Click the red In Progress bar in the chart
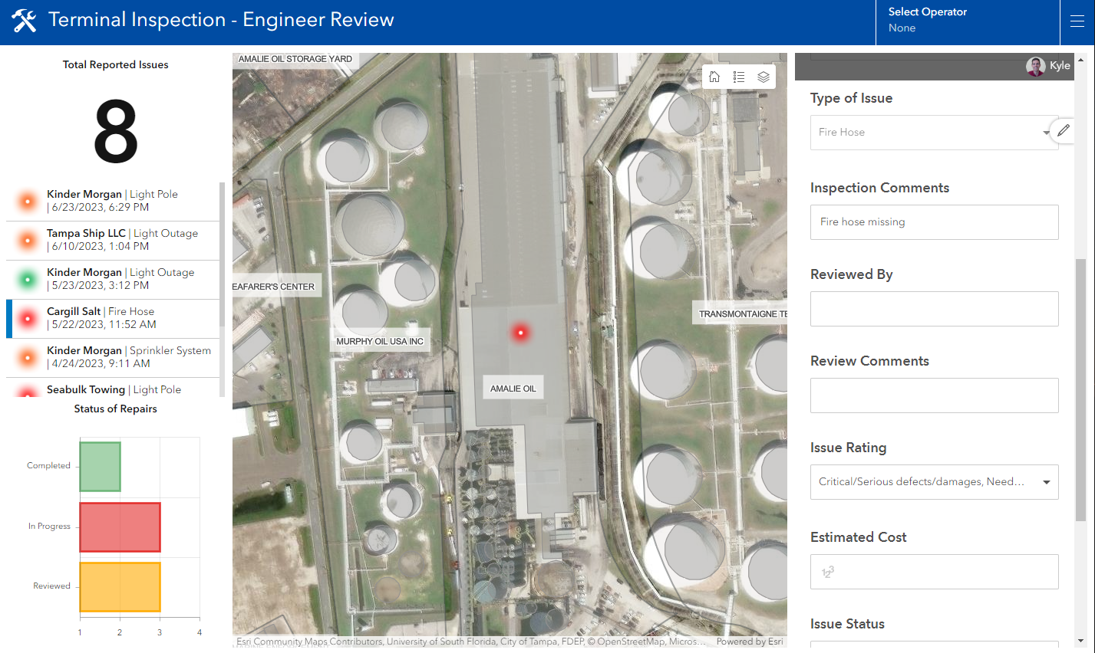The height and width of the screenshot is (653, 1095). point(119,527)
